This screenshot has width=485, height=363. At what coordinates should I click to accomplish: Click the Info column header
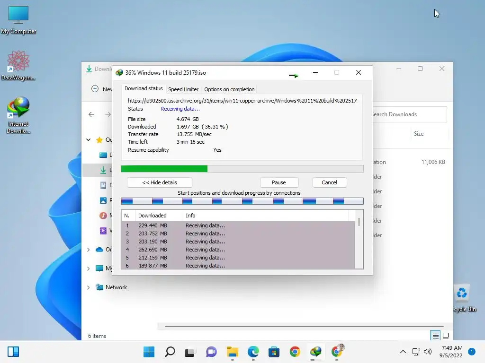265,216
